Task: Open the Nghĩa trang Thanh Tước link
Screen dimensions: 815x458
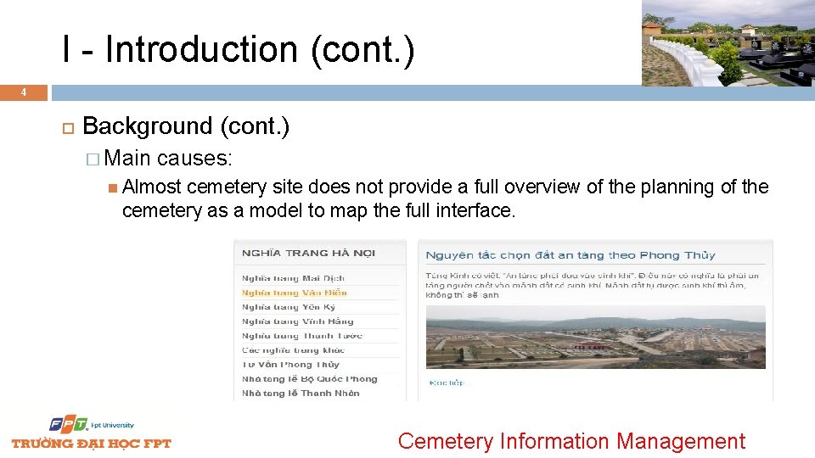Action: [302, 336]
